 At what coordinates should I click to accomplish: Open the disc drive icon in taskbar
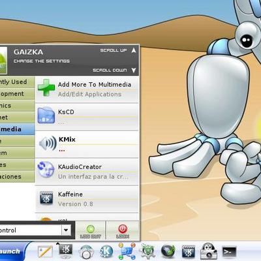86,253
